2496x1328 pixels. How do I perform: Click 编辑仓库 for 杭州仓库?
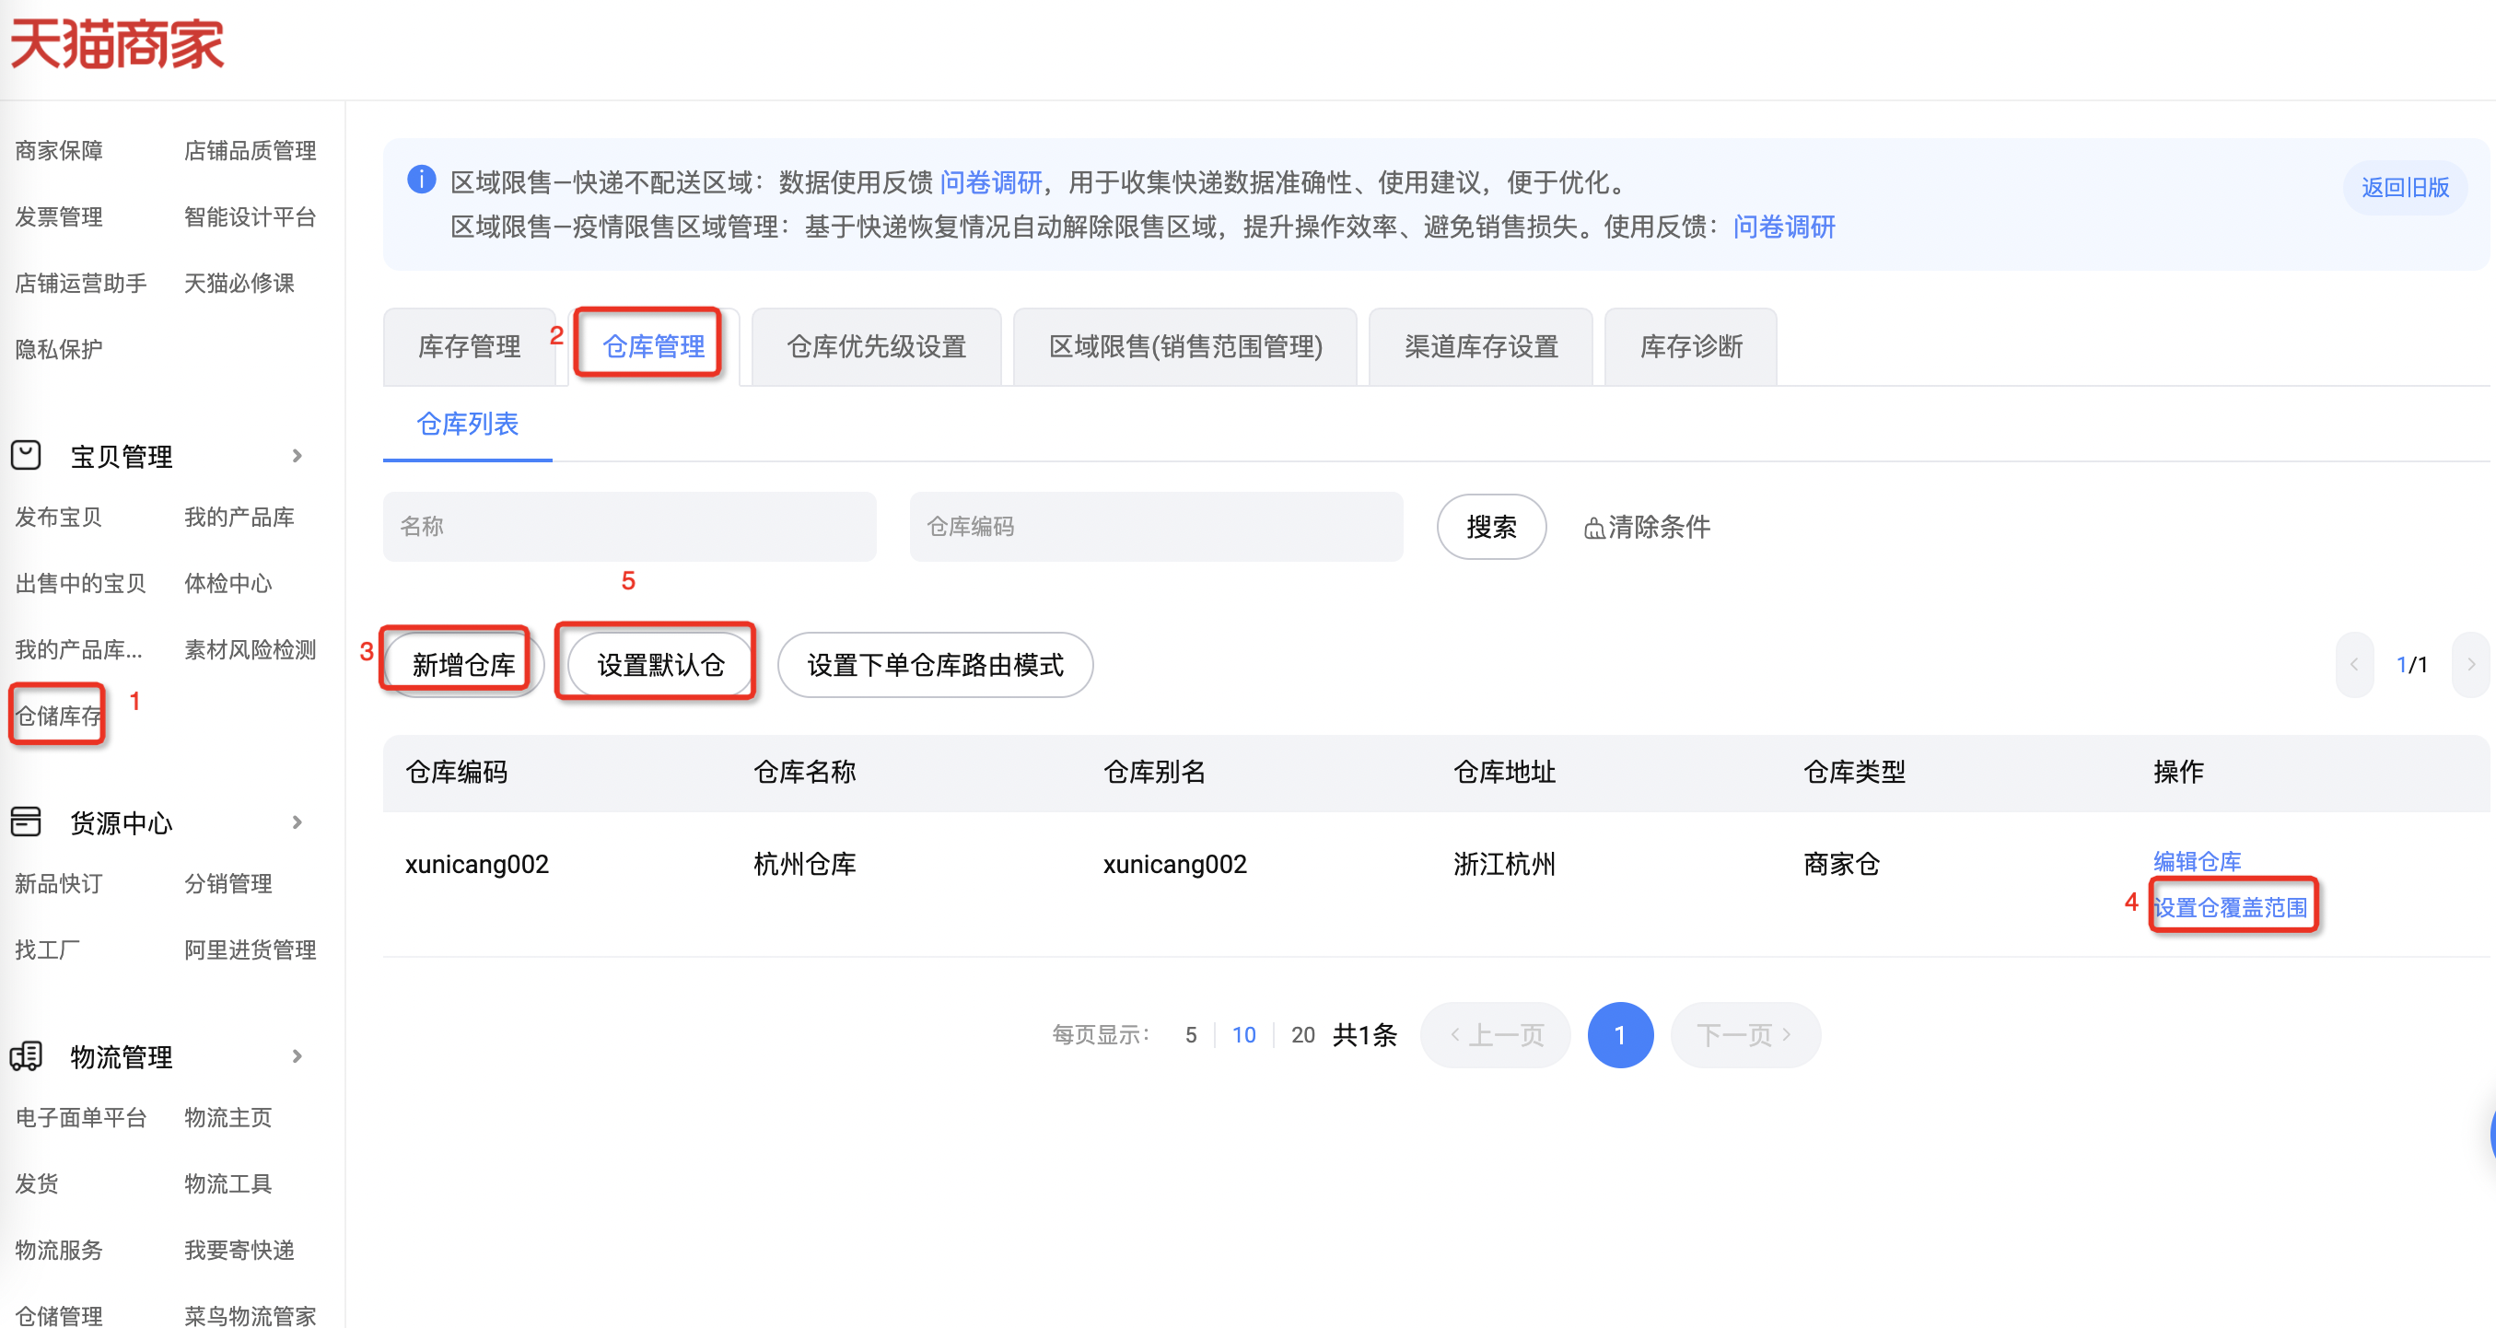(2197, 861)
